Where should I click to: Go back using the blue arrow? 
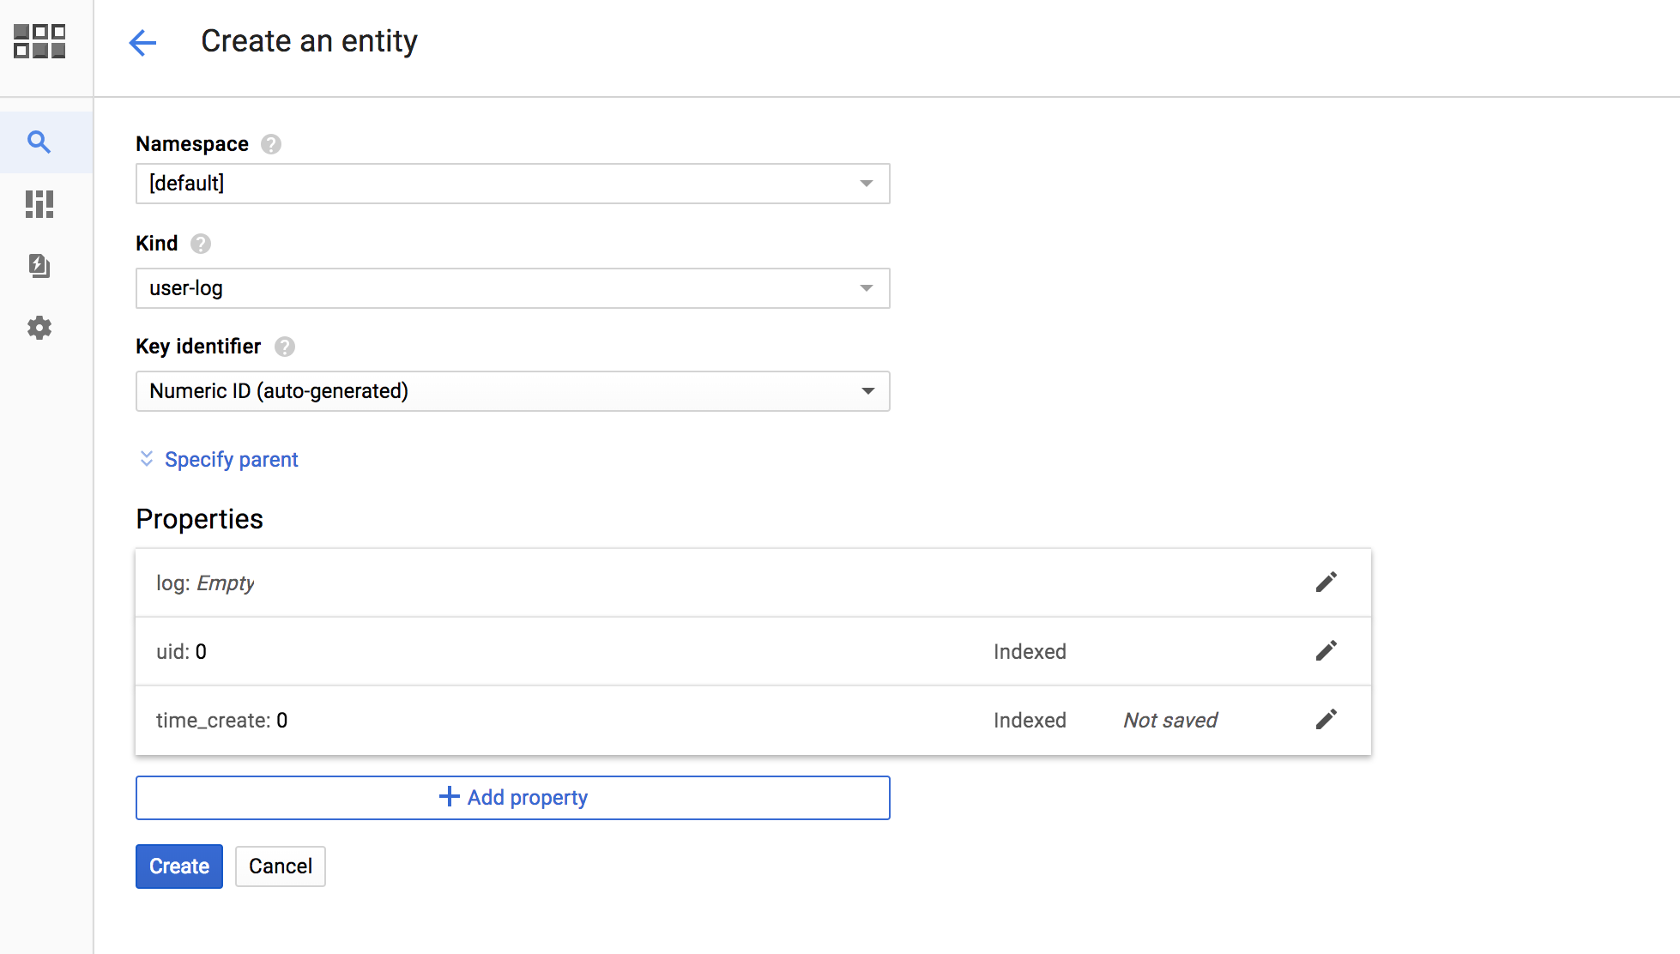tap(142, 42)
